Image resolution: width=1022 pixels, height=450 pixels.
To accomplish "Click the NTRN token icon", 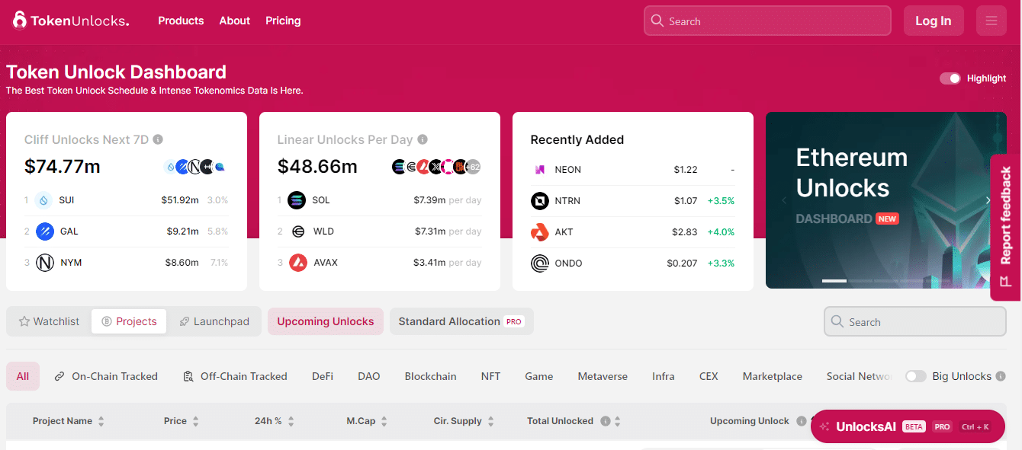I will [x=539, y=201].
